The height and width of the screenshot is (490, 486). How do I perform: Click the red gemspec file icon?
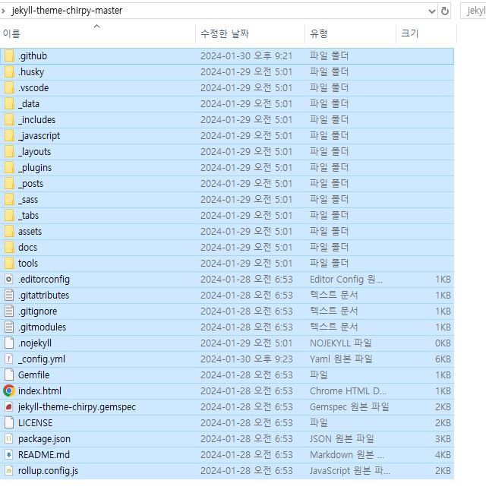(x=9, y=406)
